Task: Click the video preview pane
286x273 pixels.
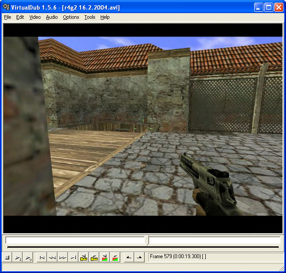Action: point(143,128)
